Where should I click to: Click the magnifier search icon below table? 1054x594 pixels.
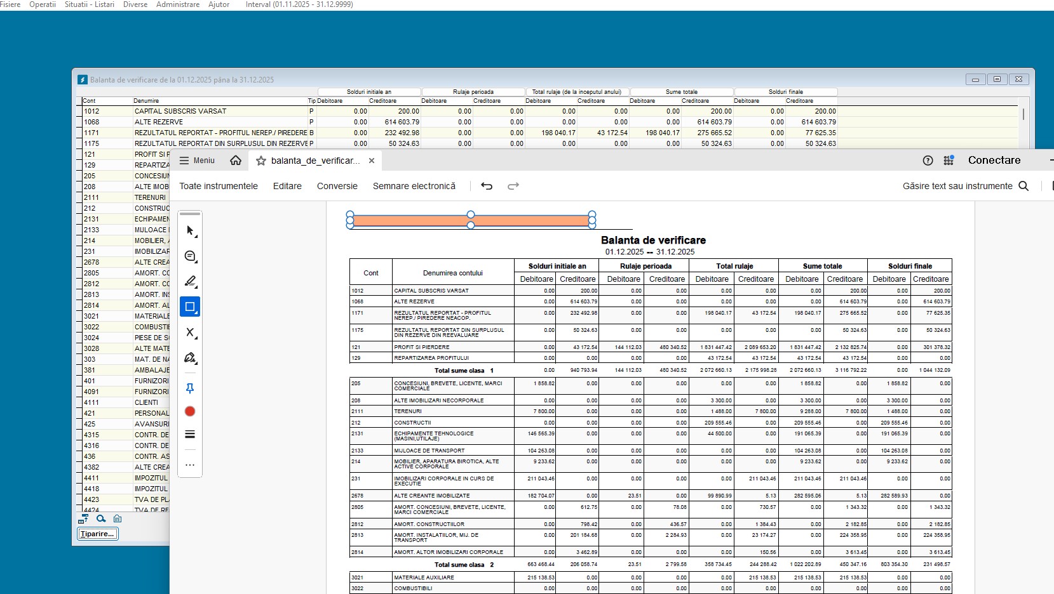click(100, 518)
